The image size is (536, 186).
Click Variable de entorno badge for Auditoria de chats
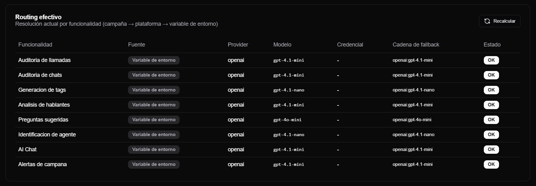(154, 75)
